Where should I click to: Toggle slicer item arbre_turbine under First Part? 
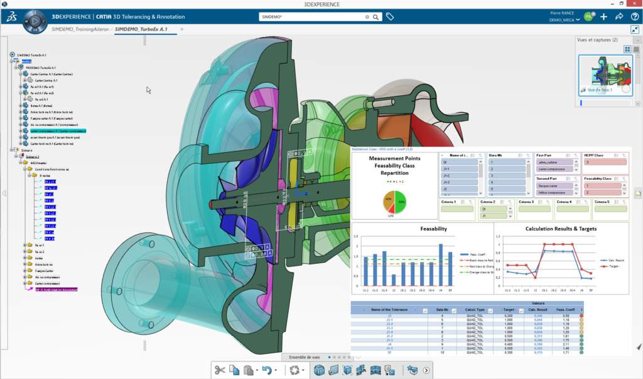tap(555, 162)
